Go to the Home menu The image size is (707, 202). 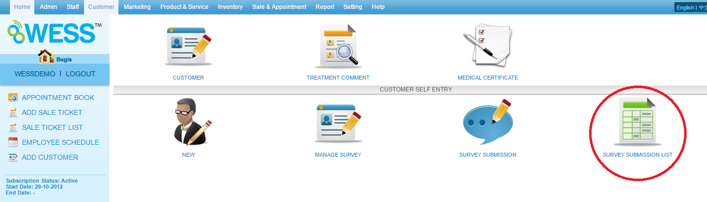(x=22, y=7)
